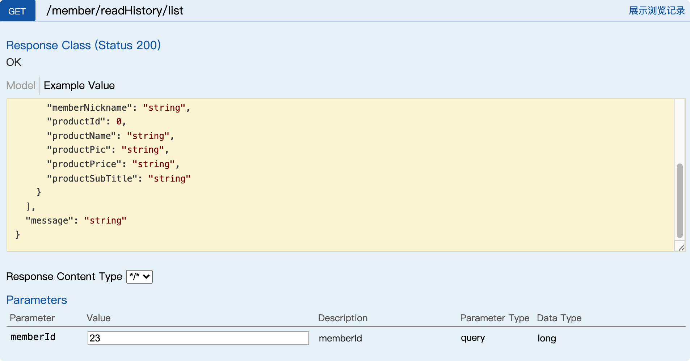Click the 展示浏览记录 description link
The height and width of the screenshot is (361, 690).
(x=657, y=10)
